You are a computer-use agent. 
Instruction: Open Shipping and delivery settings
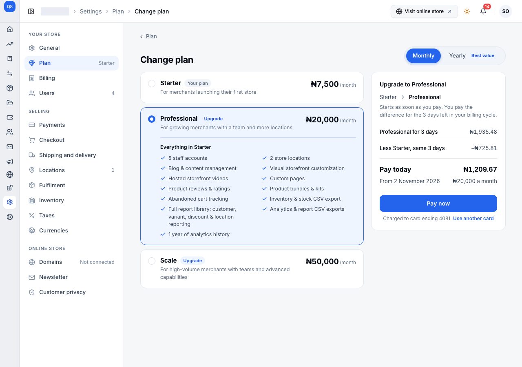pyautogui.click(x=71, y=155)
